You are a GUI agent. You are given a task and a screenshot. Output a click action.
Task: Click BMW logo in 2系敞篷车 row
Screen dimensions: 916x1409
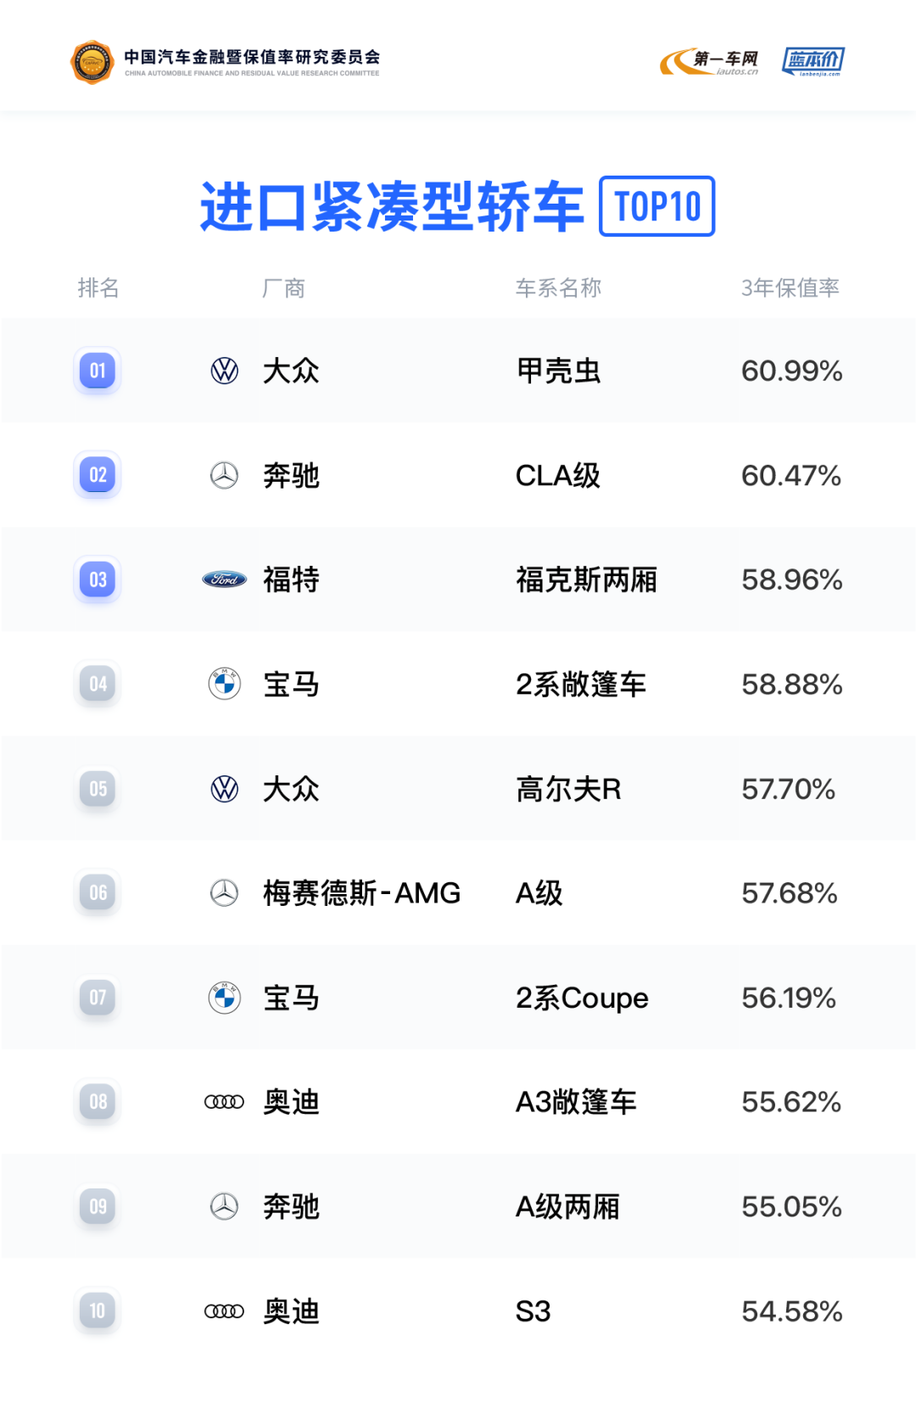pos(224,684)
